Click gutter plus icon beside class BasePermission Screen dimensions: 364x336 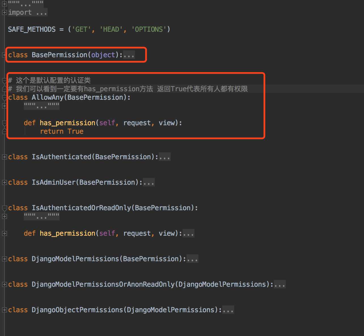pyautogui.click(x=4, y=55)
